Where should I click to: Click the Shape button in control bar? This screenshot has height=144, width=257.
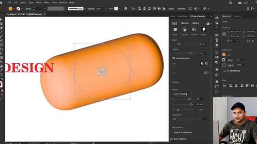(x=171, y=8)
